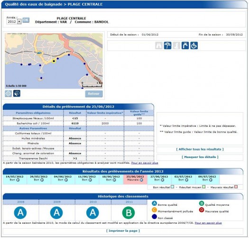Screen dimensions: 249x238
Task: Open sample details arrow for 09/07/2012
Action: [211, 180]
